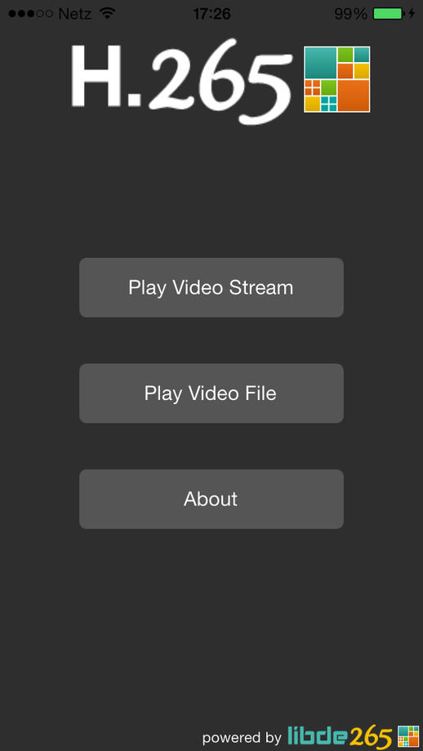Image resolution: width=423 pixels, height=751 pixels.
Task: Tap the cellular signal strength dots
Action: tap(30, 13)
